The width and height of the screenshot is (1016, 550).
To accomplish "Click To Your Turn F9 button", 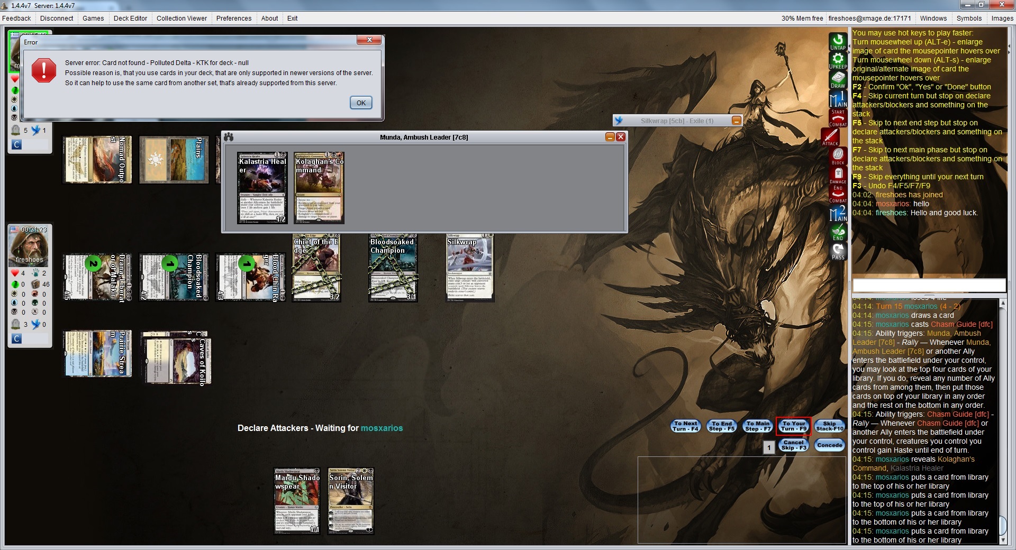I will tap(793, 426).
